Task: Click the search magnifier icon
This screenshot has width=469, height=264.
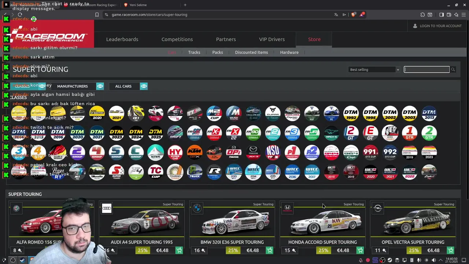Action: [453, 70]
